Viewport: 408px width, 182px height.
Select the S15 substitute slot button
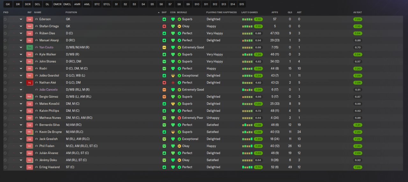coord(242,4)
